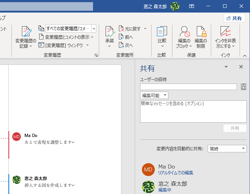Click the 窓之 森太郎 comment avatar in document
This screenshot has height=194, width=250.
pos(17,180)
